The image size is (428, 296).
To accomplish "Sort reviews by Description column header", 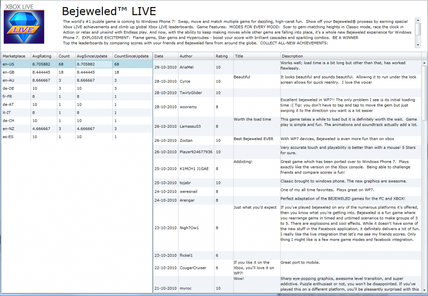I will (351, 56).
